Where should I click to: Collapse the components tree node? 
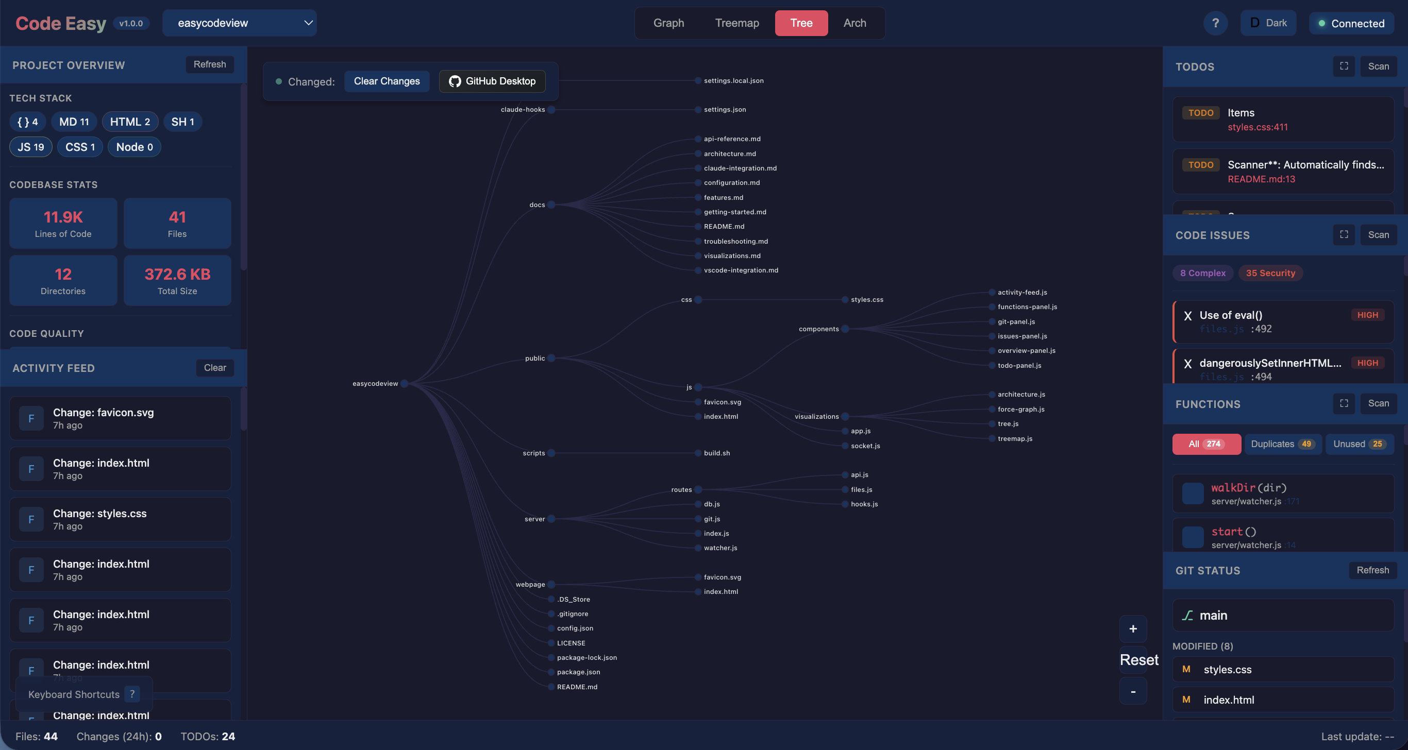pyautogui.click(x=845, y=329)
